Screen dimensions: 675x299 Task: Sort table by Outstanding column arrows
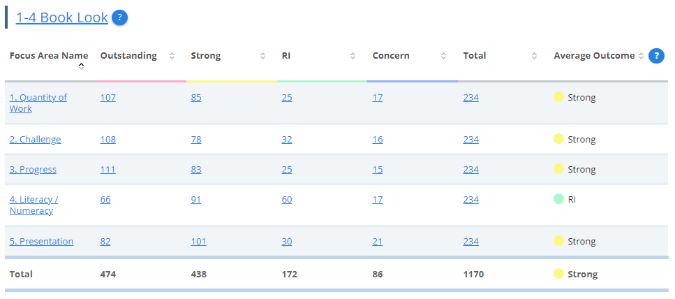pyautogui.click(x=172, y=56)
